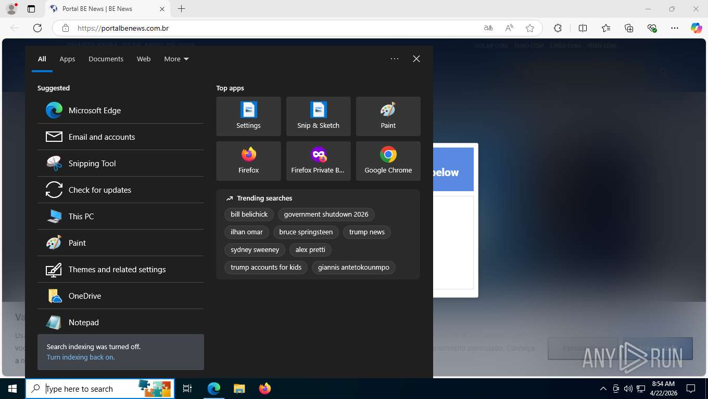Search trending topic alex pretti
This screenshot has height=399, width=708.
click(x=310, y=249)
